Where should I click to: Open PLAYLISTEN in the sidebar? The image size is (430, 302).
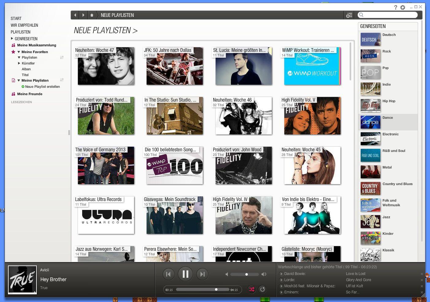21,32
